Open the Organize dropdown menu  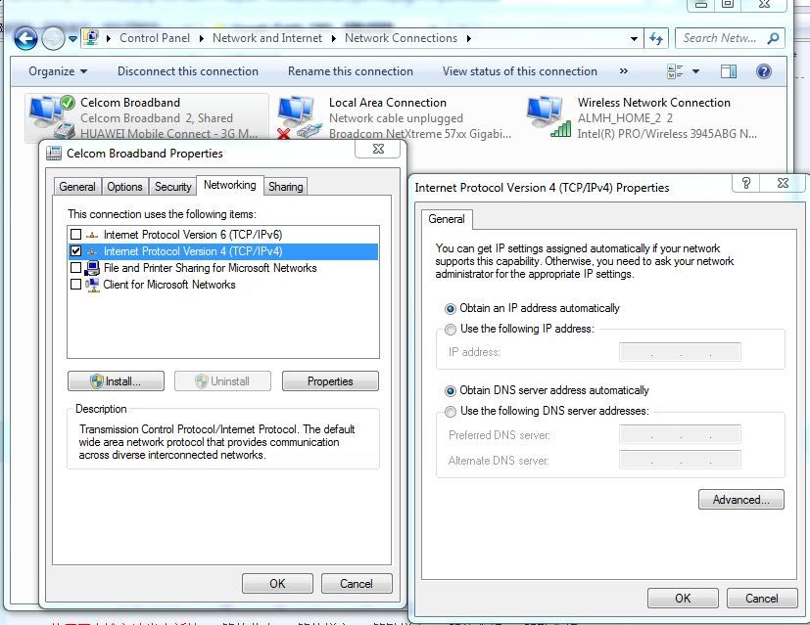coord(58,71)
